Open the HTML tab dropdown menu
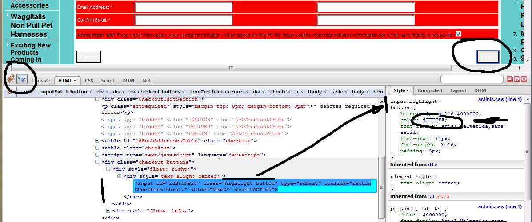Viewport: 532px width, 222px height. [x=75, y=81]
